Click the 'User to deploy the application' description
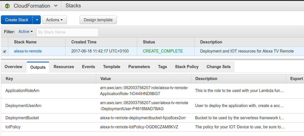Screen dimensions: 304x136 (240, 106)
